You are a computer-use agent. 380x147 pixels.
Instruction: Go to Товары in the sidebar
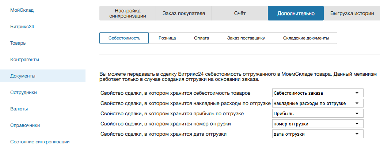click(18, 43)
